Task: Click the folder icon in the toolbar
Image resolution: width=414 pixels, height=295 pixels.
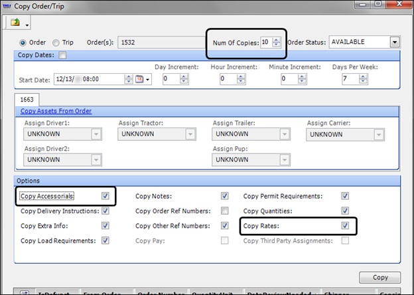Action: click(15, 23)
